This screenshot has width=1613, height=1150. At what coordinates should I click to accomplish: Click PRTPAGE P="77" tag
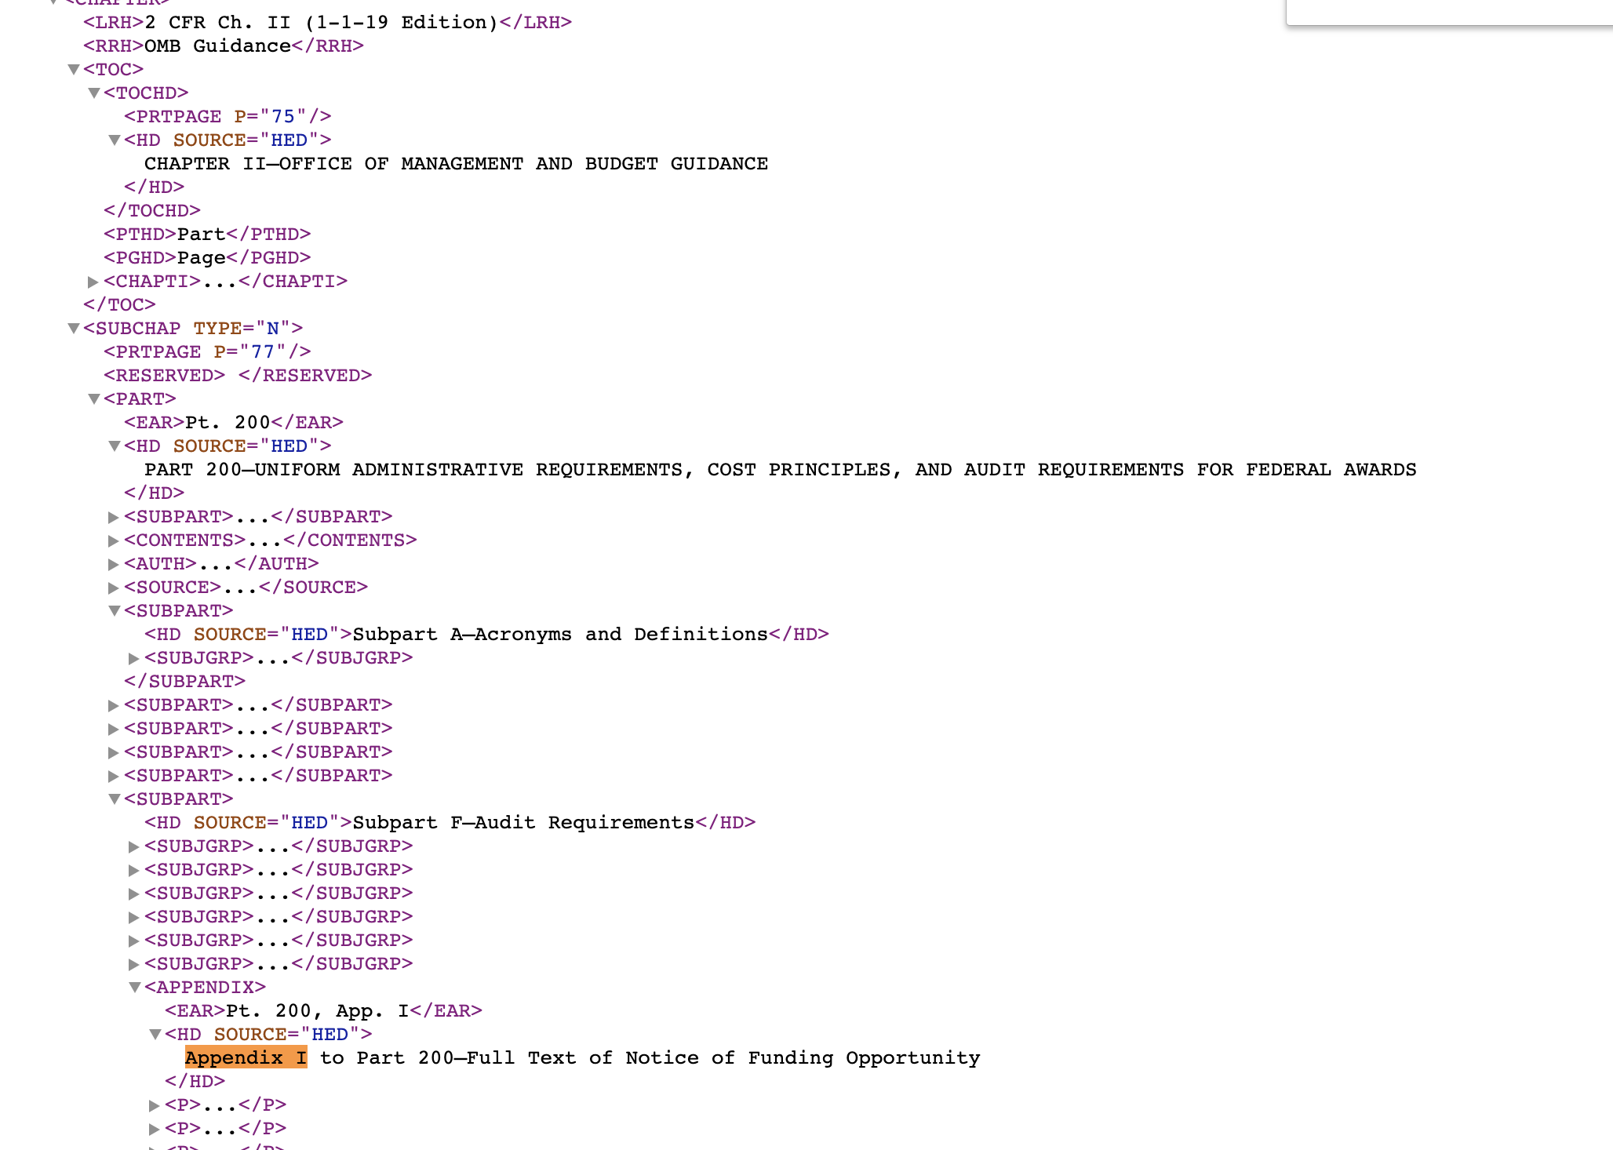pyautogui.click(x=207, y=351)
